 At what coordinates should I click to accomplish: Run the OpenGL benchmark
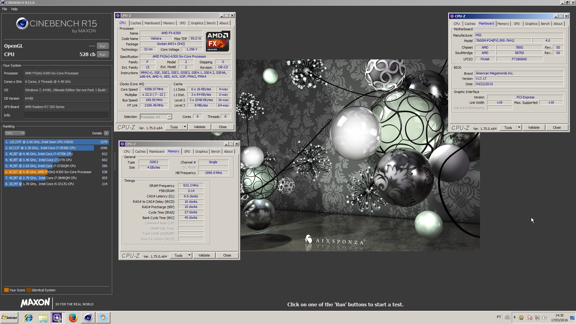[103, 46]
